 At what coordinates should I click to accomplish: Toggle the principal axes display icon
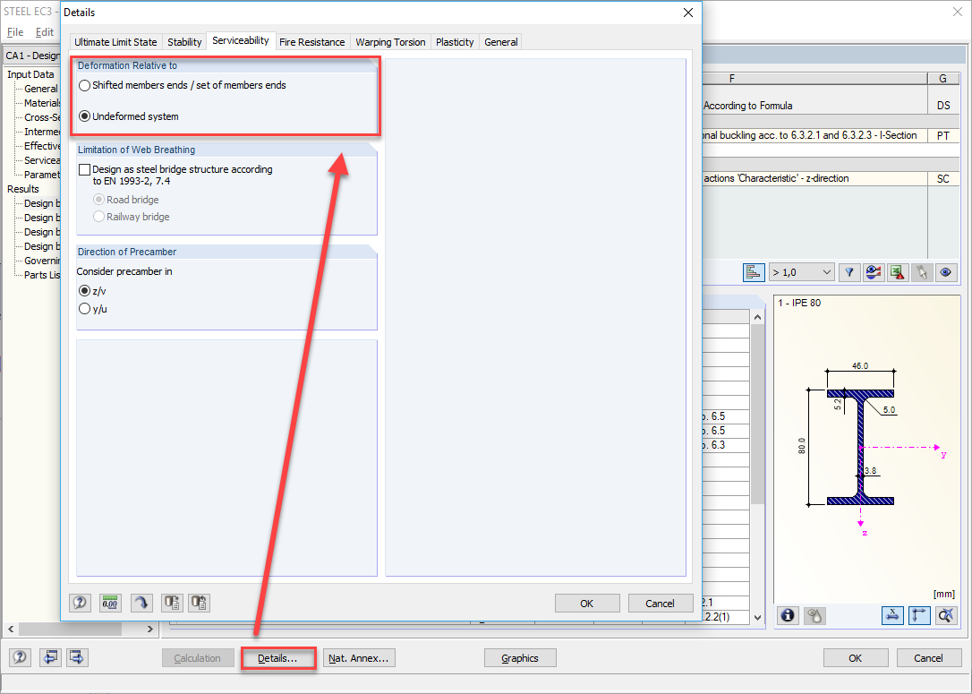click(919, 616)
